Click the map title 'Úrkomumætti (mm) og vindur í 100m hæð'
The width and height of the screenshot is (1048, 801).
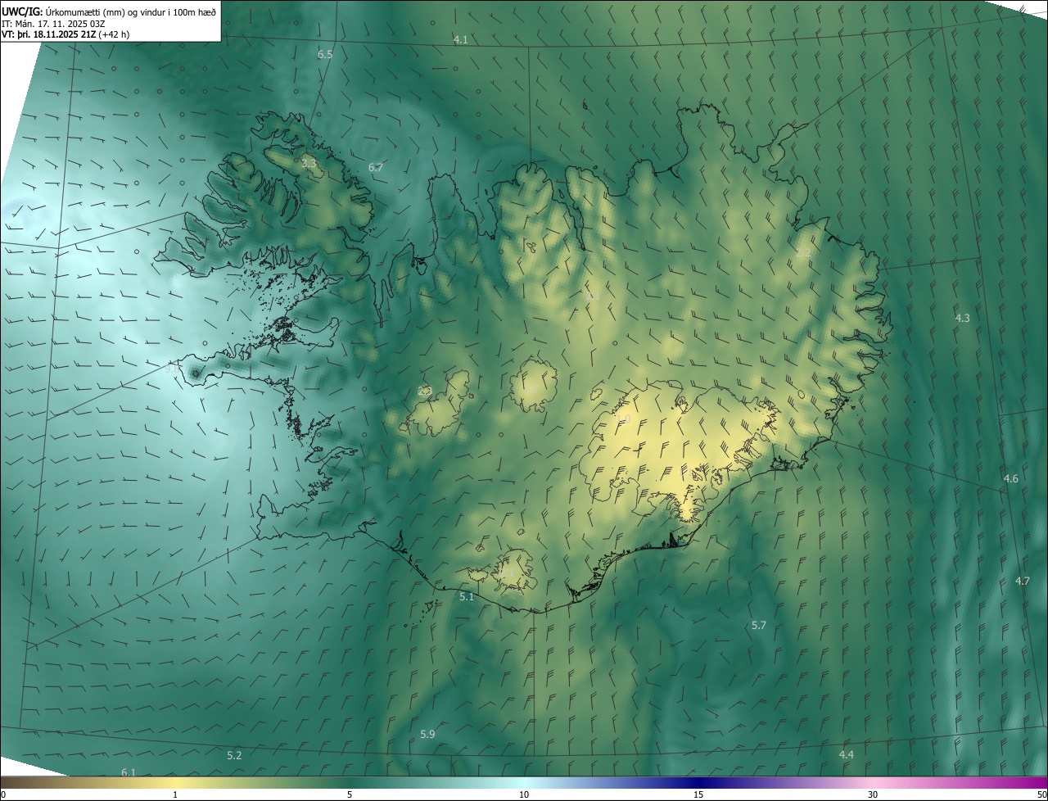[131, 11]
